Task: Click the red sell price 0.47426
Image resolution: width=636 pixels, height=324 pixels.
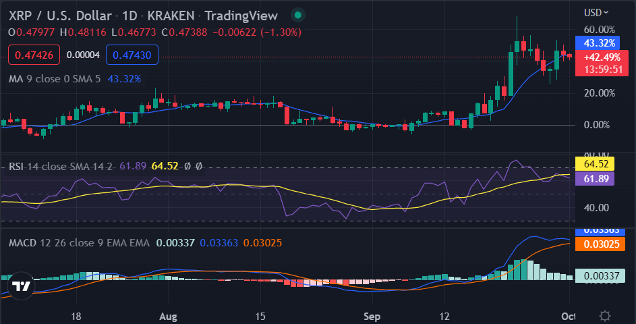Action: coord(34,55)
